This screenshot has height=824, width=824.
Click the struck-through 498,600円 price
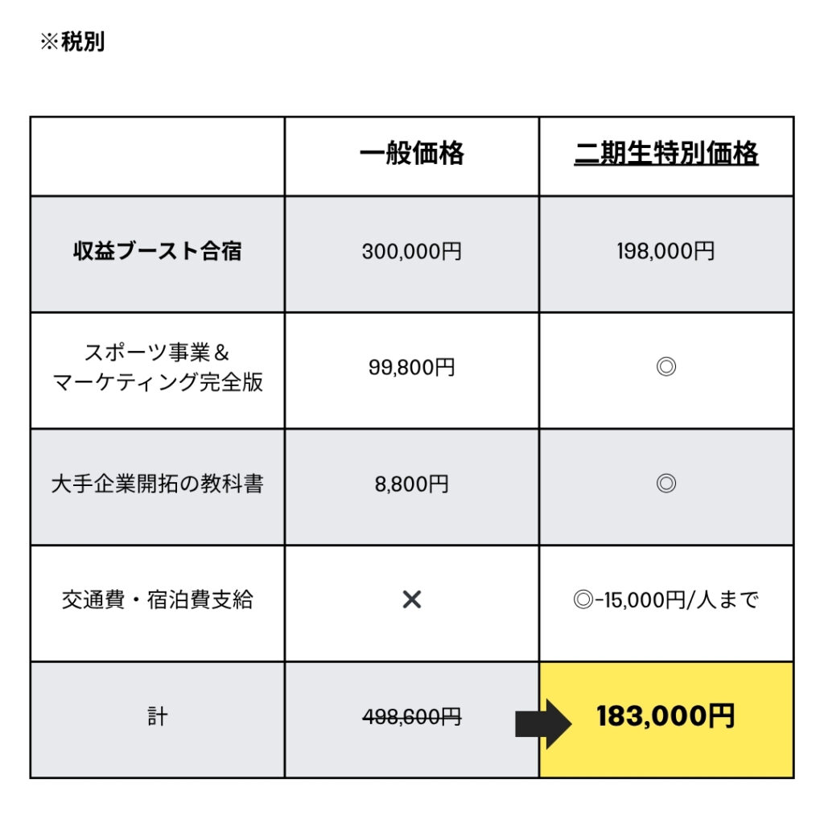tap(411, 716)
